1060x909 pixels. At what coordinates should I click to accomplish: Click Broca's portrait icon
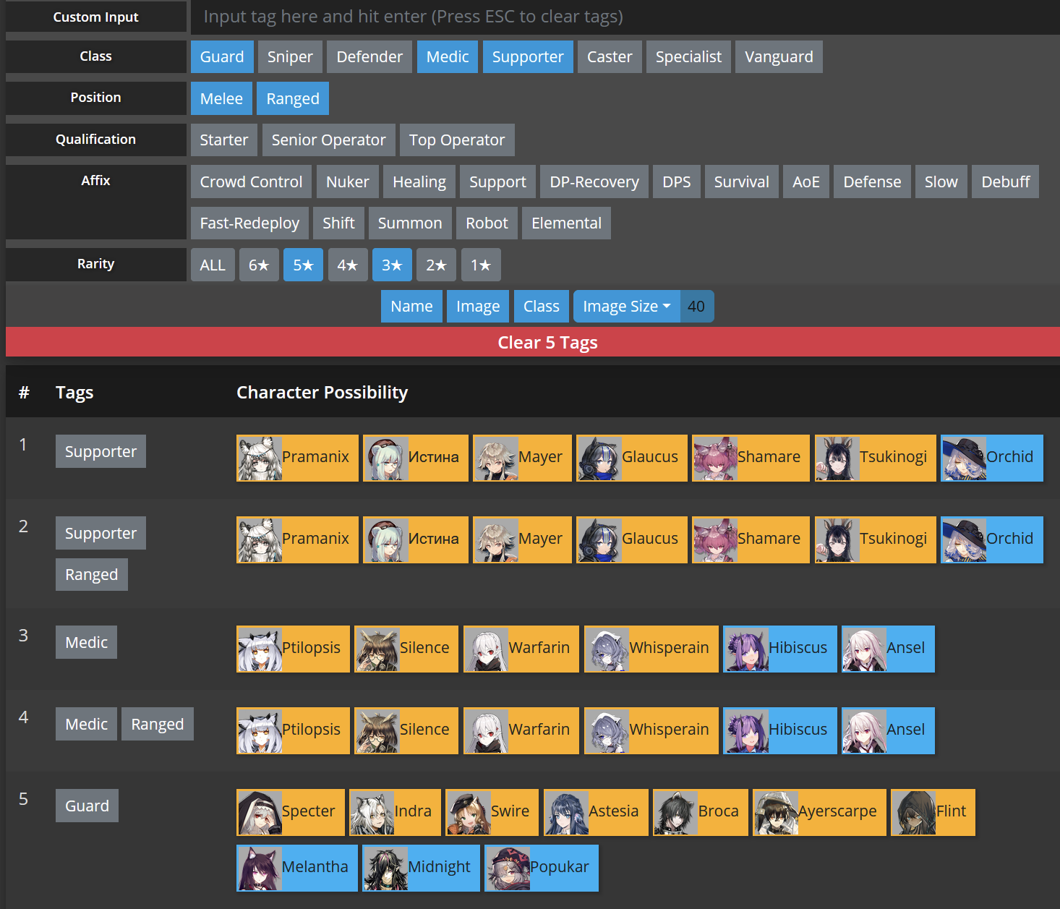676,812
